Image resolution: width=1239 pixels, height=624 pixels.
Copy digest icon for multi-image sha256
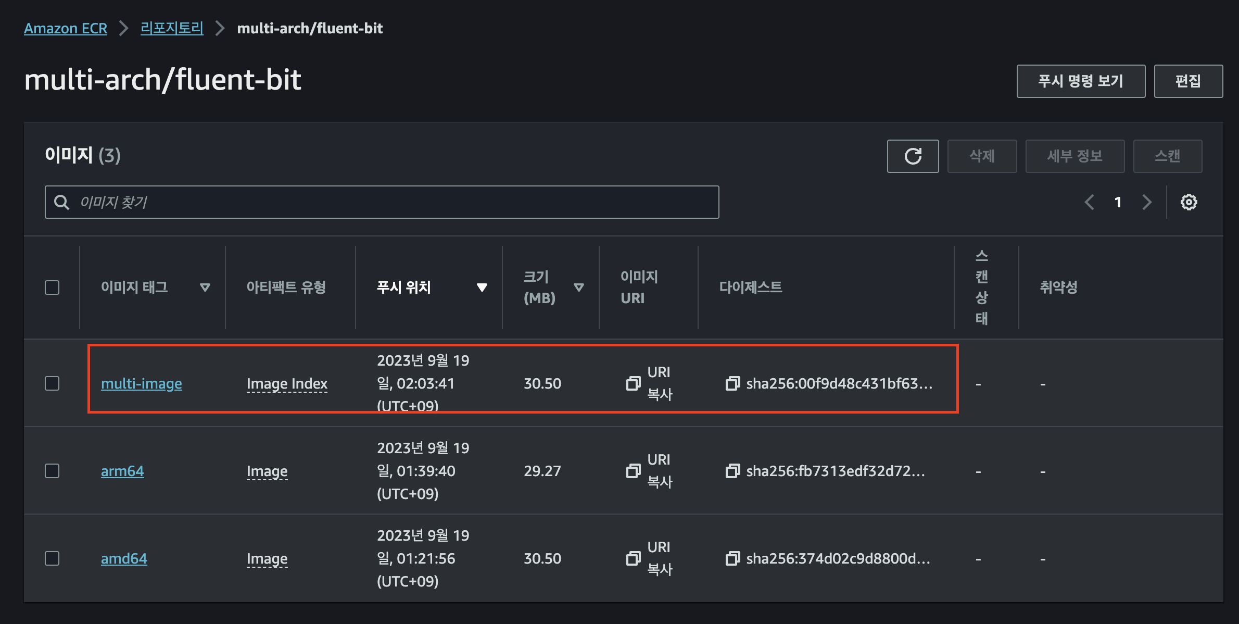pyautogui.click(x=732, y=383)
